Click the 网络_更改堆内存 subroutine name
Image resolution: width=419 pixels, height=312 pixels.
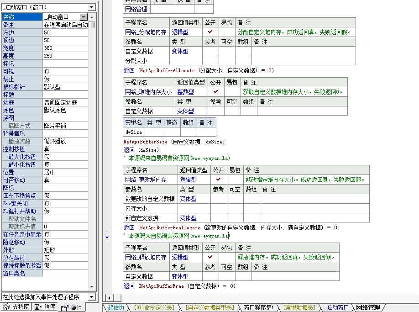tap(146, 180)
